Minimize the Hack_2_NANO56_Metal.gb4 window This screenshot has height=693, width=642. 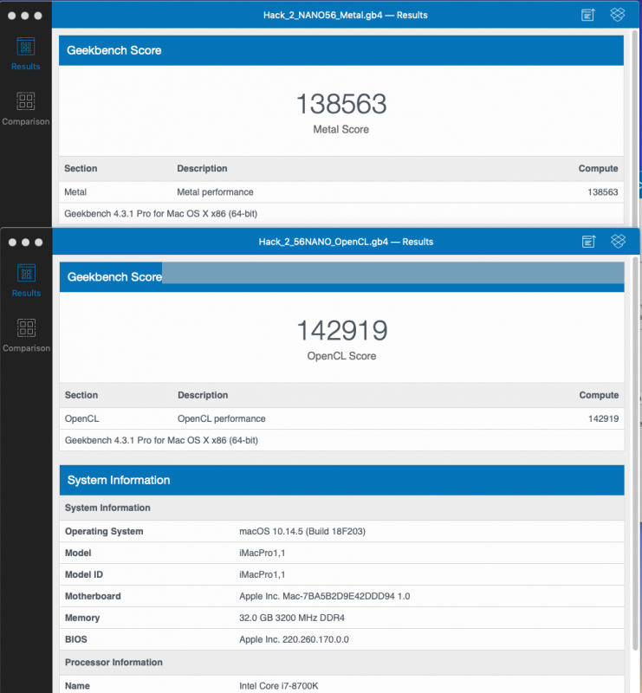[x=25, y=16]
